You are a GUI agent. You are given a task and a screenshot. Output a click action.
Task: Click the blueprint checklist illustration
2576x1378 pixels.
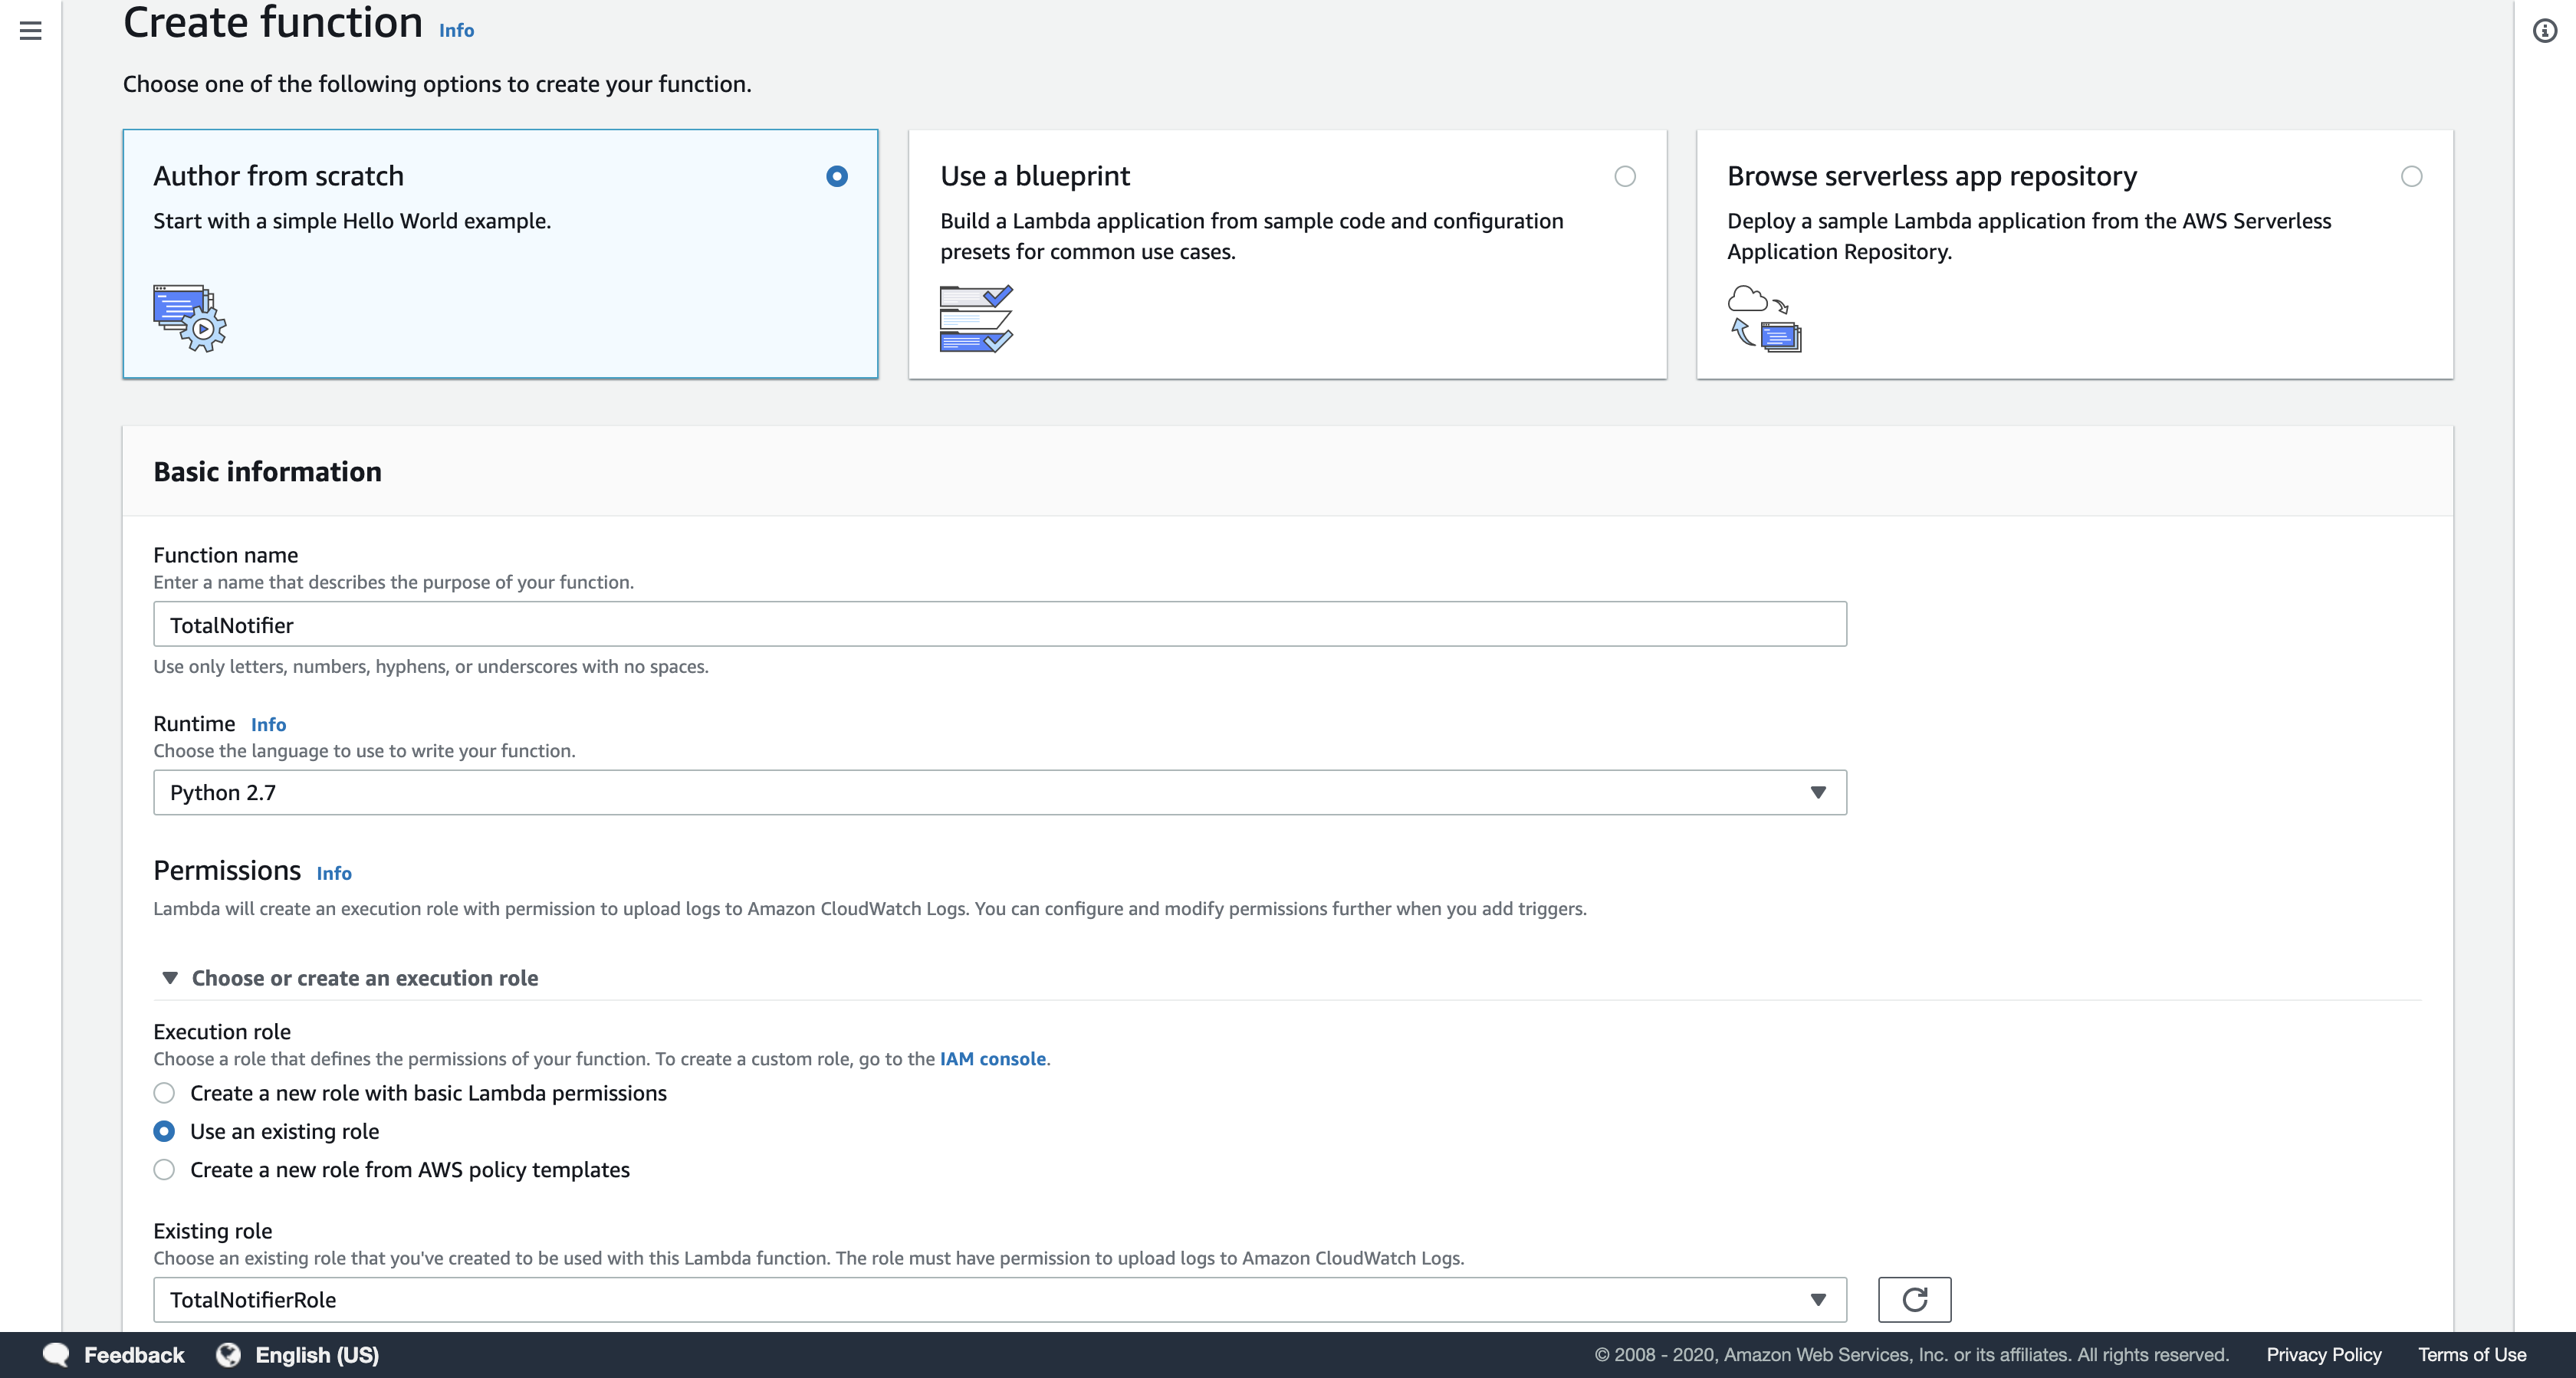976,318
